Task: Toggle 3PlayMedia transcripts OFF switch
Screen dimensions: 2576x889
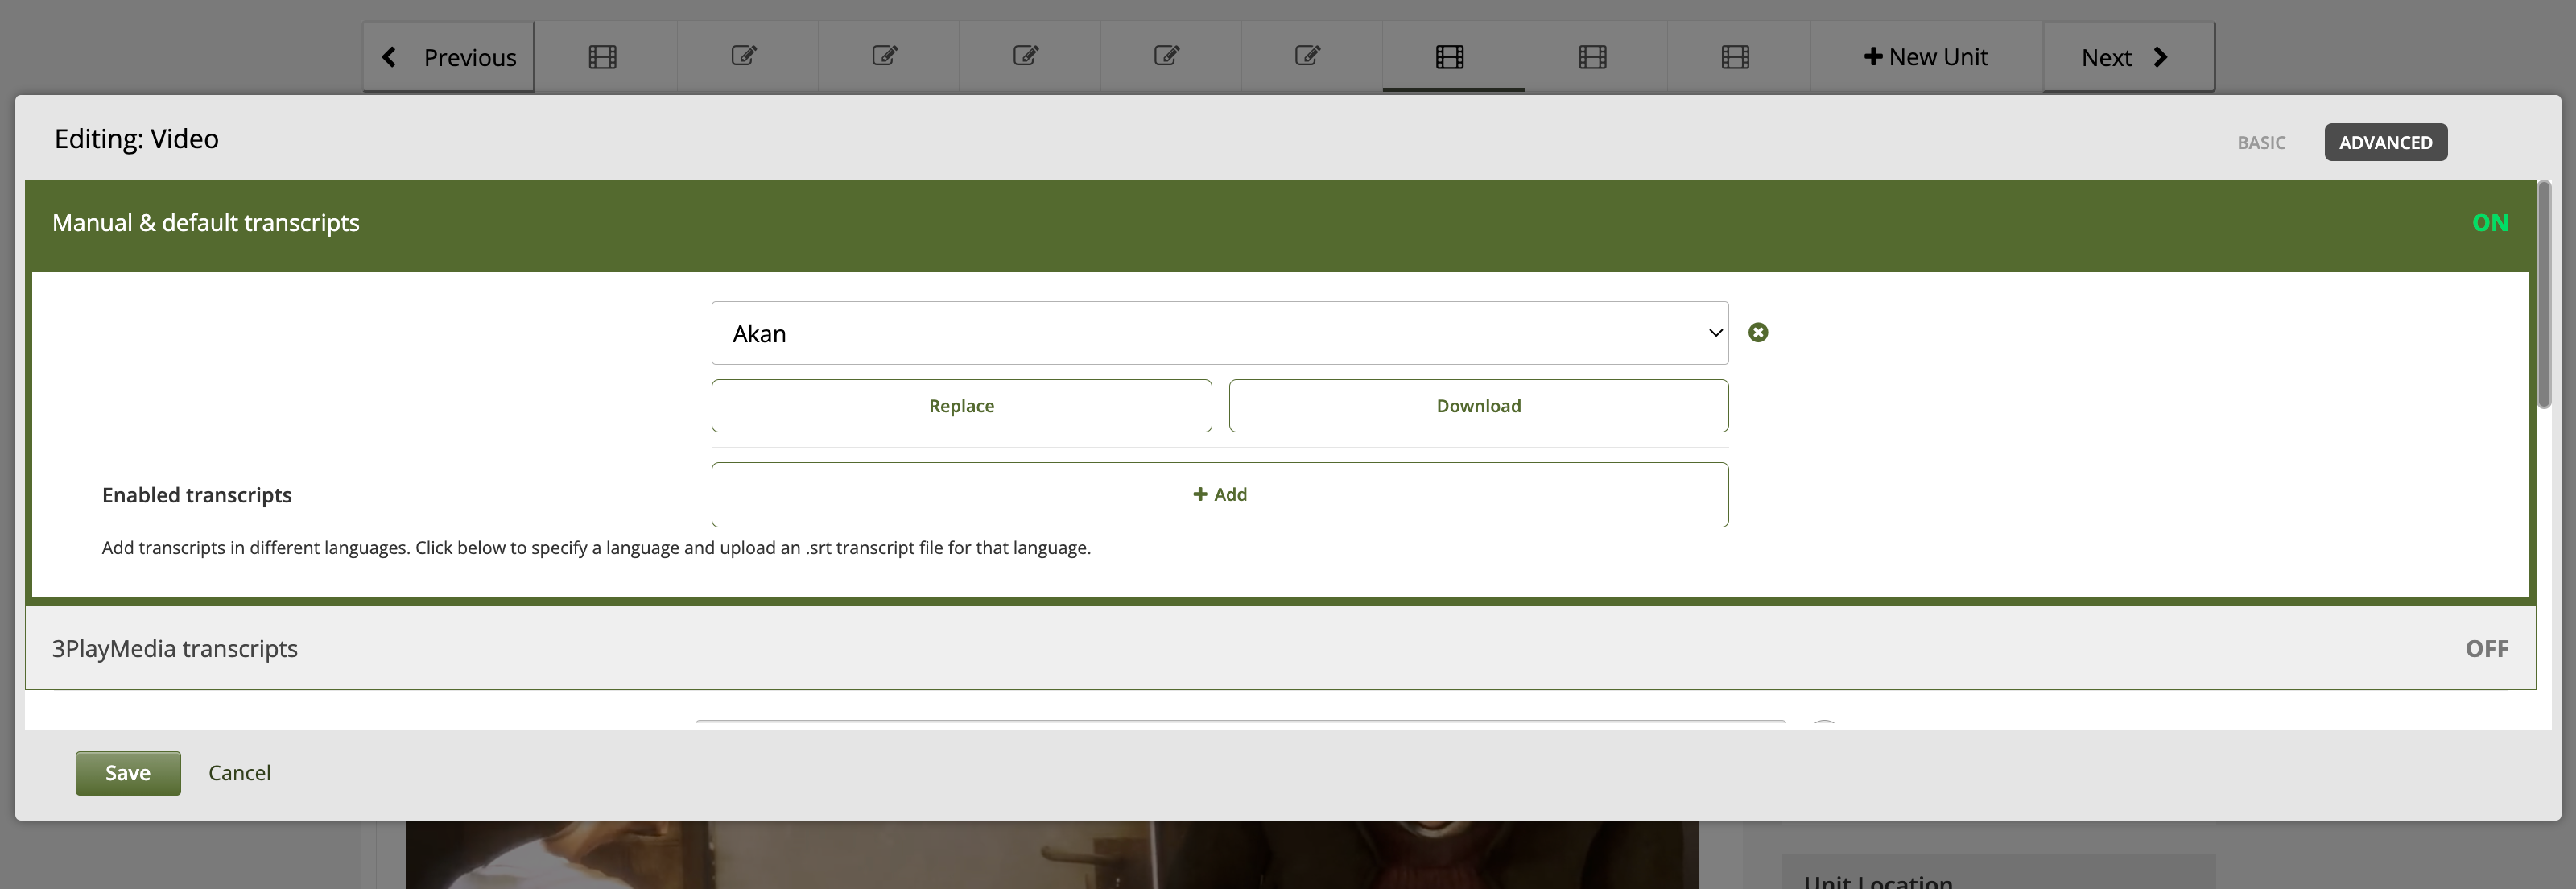Action: [2486, 649]
